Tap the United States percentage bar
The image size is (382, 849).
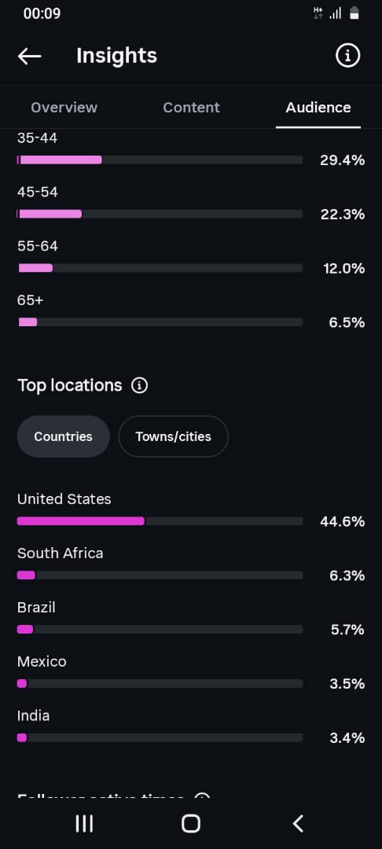[x=160, y=521]
